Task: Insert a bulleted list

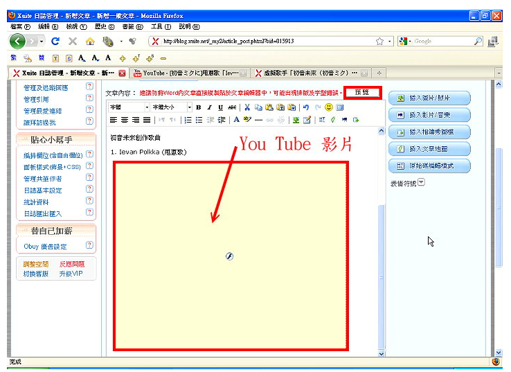Action: tap(199, 120)
